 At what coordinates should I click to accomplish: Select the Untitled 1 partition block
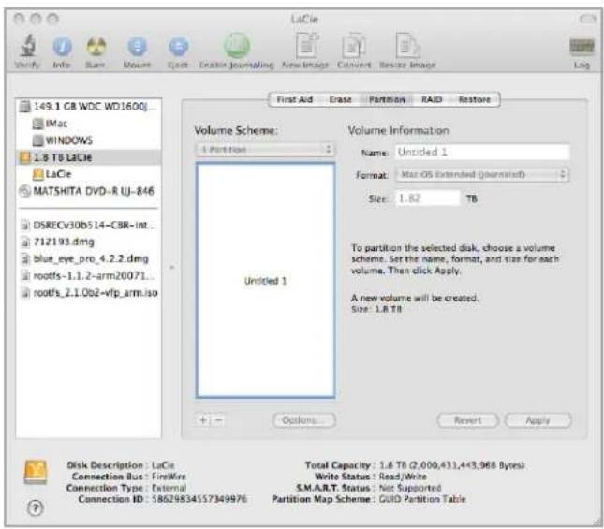click(x=265, y=280)
